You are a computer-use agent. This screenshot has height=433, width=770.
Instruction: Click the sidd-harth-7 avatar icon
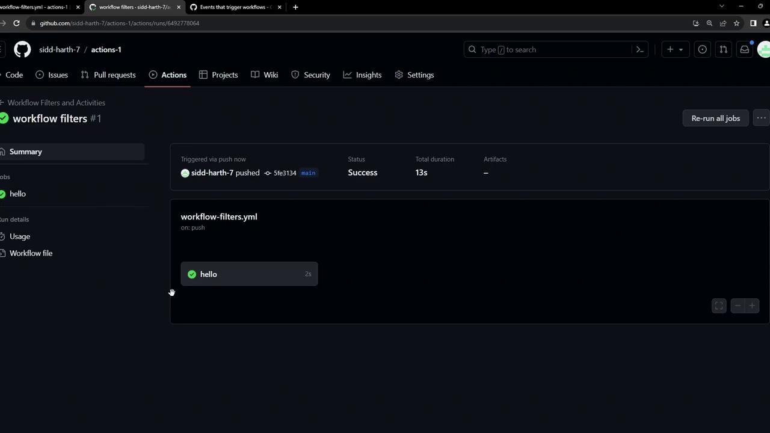[185, 173]
